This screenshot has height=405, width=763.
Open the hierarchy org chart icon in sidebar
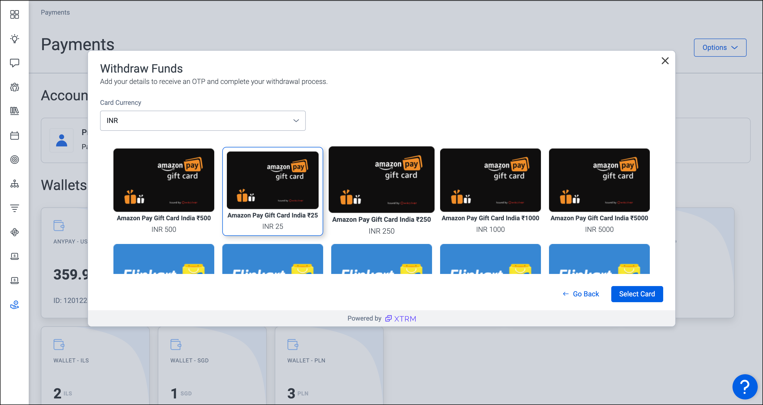pyautogui.click(x=15, y=184)
